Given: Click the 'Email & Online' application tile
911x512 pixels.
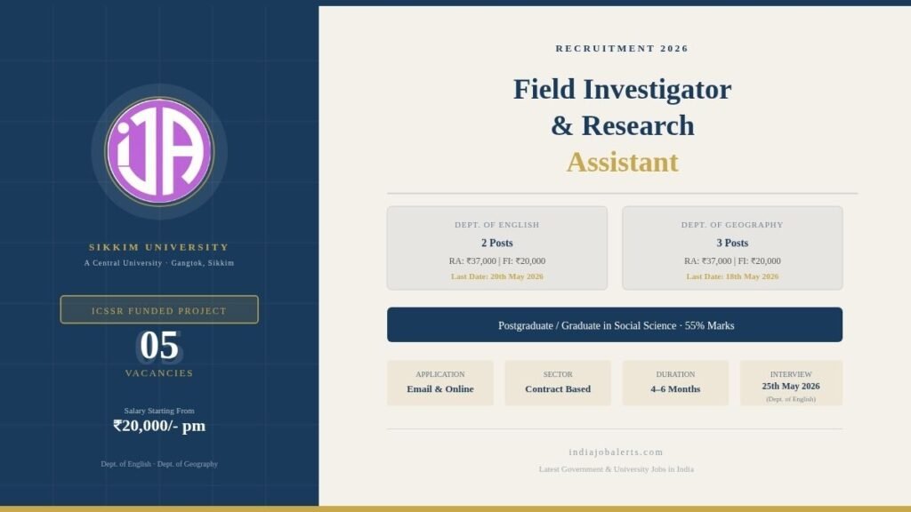Looking at the screenshot, I should tap(440, 383).
